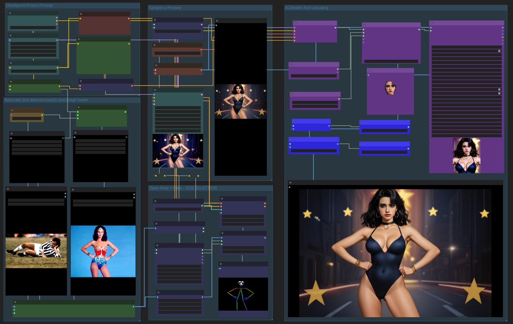Select the 'A-Detailer And Upscaling' group title

307,8
